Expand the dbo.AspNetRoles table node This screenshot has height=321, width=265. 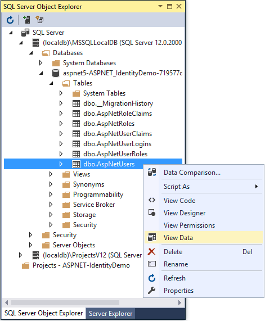click(x=61, y=124)
